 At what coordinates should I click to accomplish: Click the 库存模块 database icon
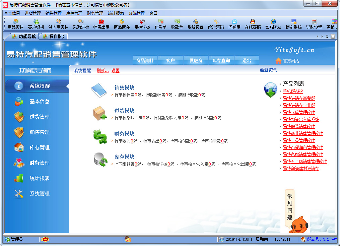pos(100,160)
